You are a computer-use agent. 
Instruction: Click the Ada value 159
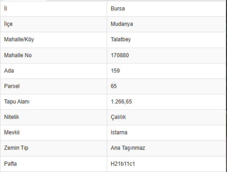pos(115,71)
